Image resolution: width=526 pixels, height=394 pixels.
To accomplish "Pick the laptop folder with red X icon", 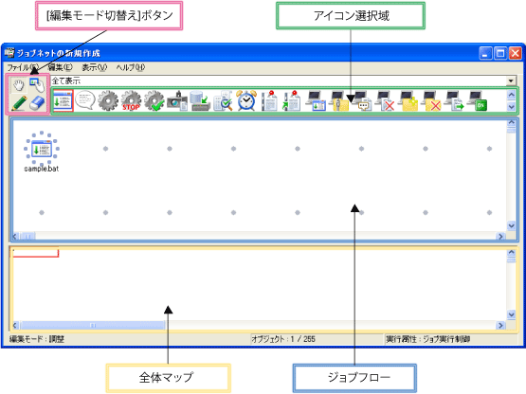I will [x=430, y=100].
